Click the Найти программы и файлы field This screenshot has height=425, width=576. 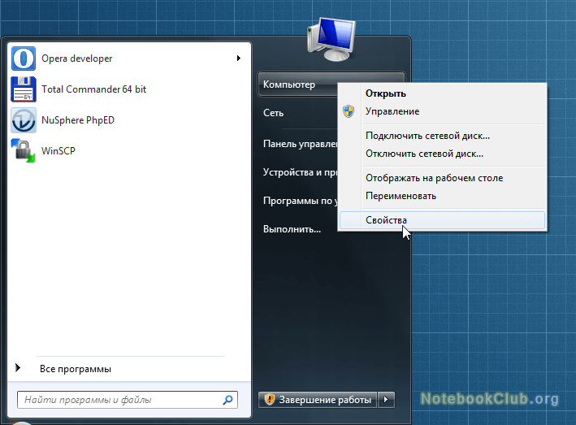pyautogui.click(x=127, y=400)
